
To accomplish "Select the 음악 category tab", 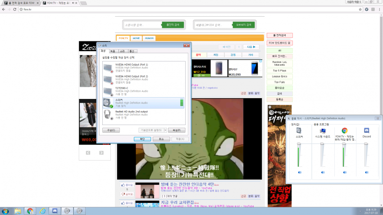I will coord(198,55).
